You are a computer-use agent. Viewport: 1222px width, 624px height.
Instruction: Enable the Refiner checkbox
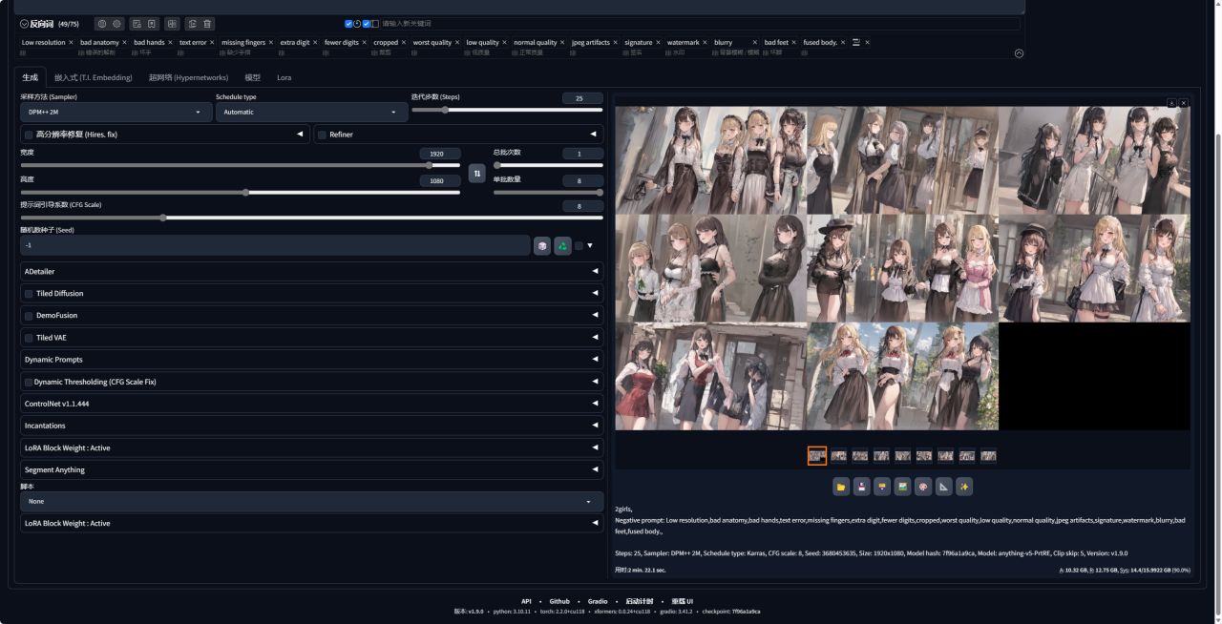pos(322,135)
